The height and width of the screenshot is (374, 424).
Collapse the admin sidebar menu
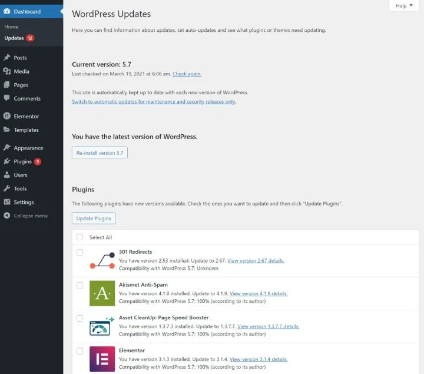point(31,216)
